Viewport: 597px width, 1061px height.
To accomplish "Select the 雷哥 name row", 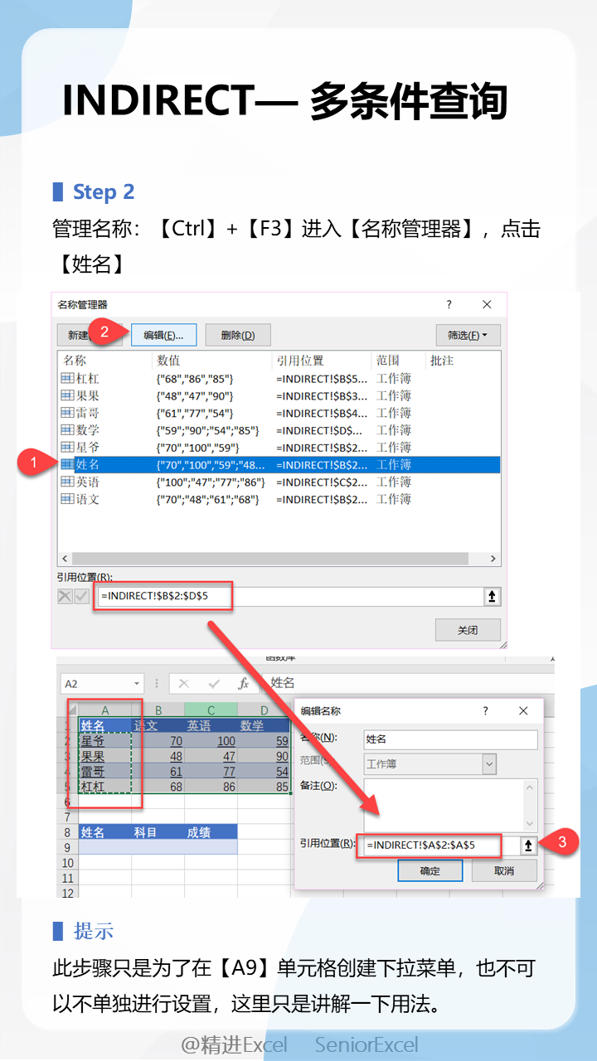I will (279, 413).
